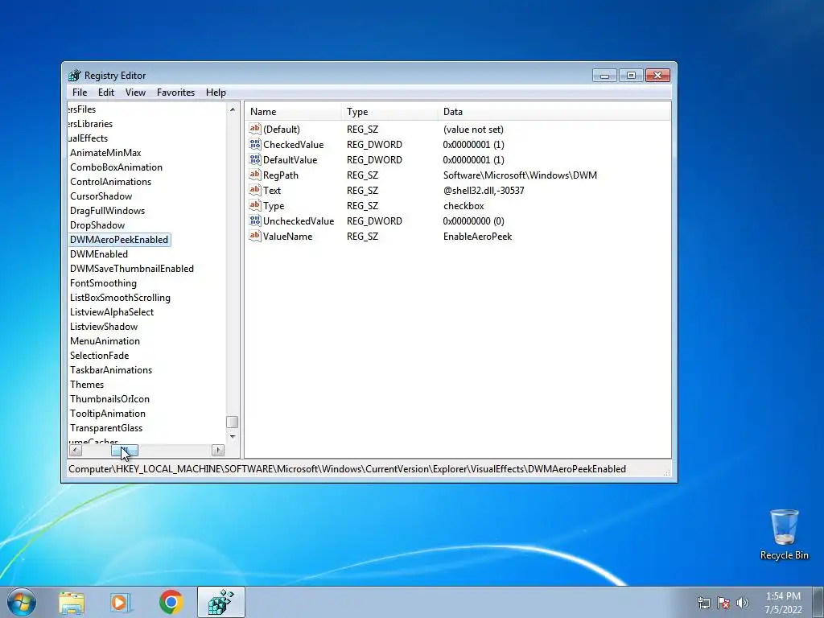The image size is (824, 618).
Task: Click the Software\Microsoft\Windows\DWM data value
Action: tap(520, 175)
